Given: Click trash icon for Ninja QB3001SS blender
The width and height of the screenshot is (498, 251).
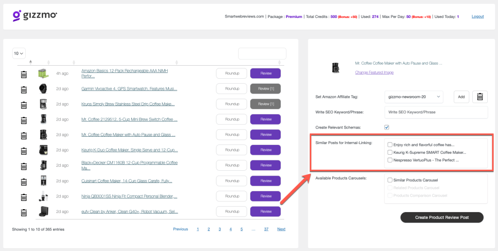Looking at the screenshot, I should tap(23, 197).
